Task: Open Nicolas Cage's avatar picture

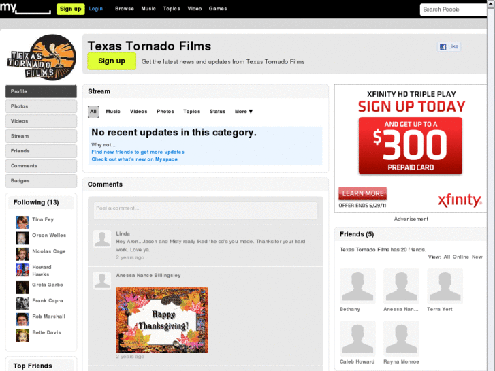Action: pos(22,254)
